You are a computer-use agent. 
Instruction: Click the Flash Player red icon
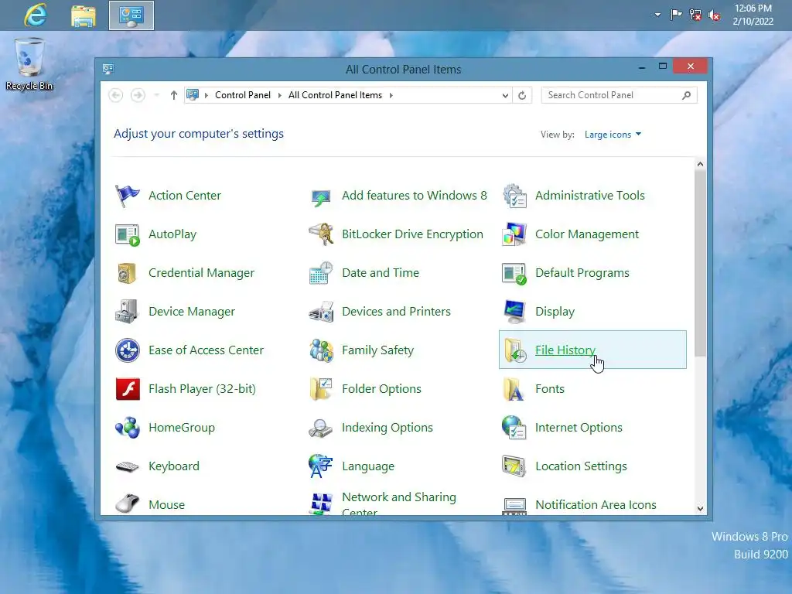click(128, 389)
